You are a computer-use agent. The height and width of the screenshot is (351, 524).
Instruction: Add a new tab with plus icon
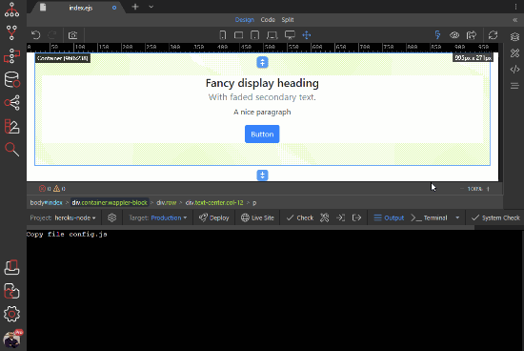click(135, 7)
